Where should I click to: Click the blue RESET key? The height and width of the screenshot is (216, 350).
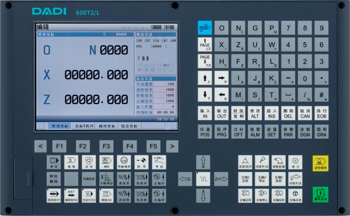tap(205, 27)
